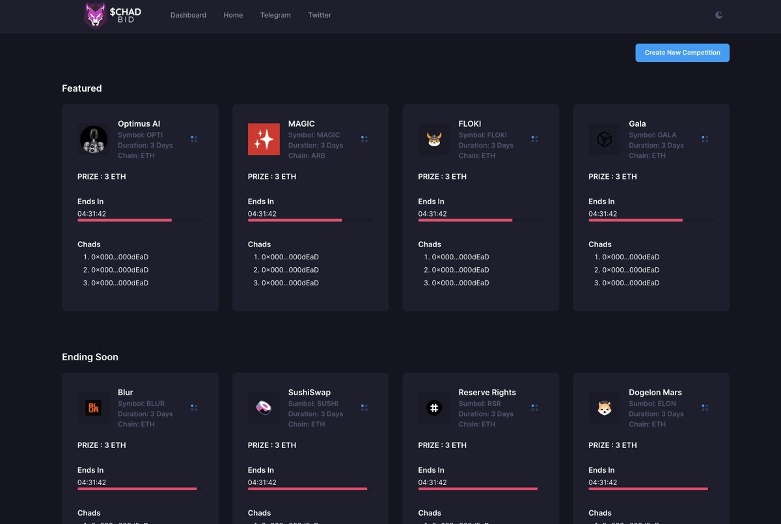Viewport: 781px width, 524px height.
Task: Go to Home nav item
Action: click(x=233, y=15)
